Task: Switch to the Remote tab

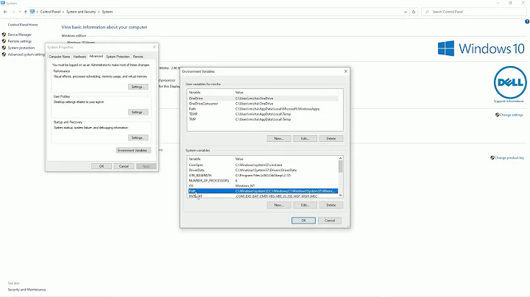Action: click(x=138, y=57)
